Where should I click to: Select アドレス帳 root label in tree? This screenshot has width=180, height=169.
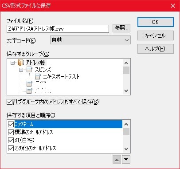pyautogui.click(x=36, y=63)
